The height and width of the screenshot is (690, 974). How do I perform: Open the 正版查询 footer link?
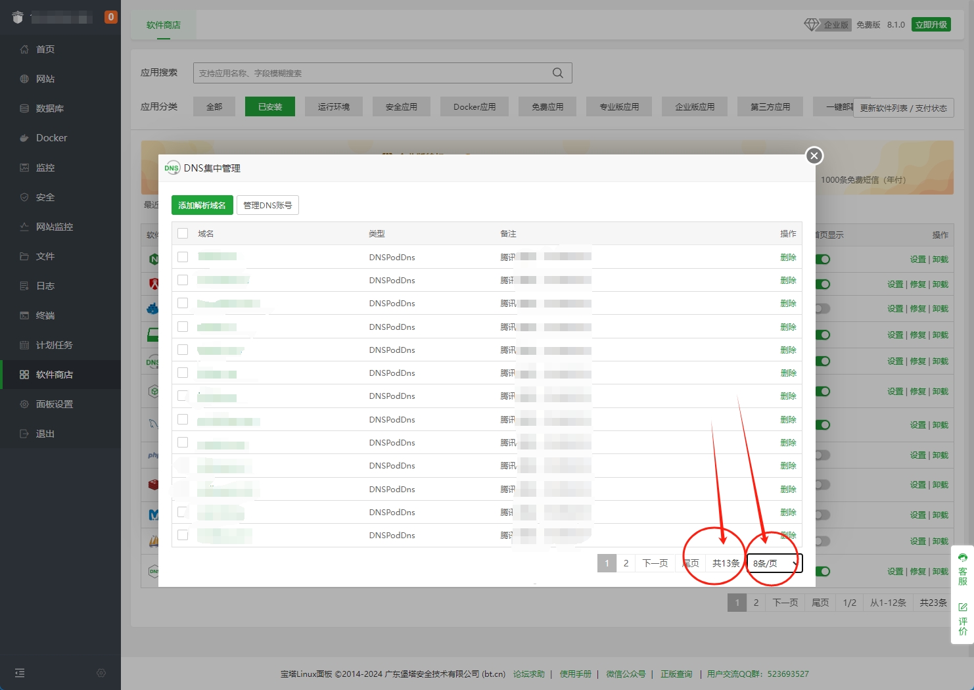(x=676, y=674)
